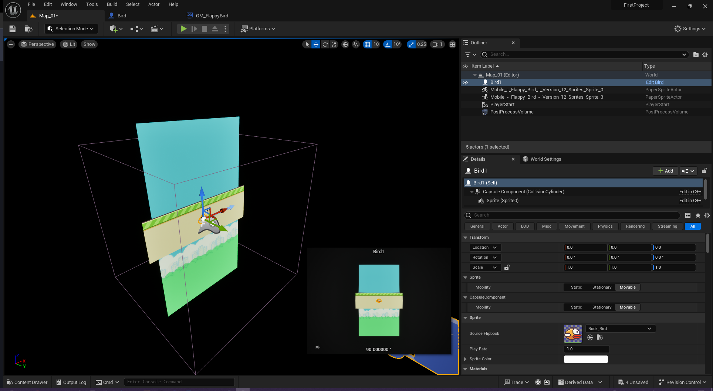Switch to the GM_FlappyBird tab
The height and width of the screenshot is (391, 713).
click(x=212, y=16)
